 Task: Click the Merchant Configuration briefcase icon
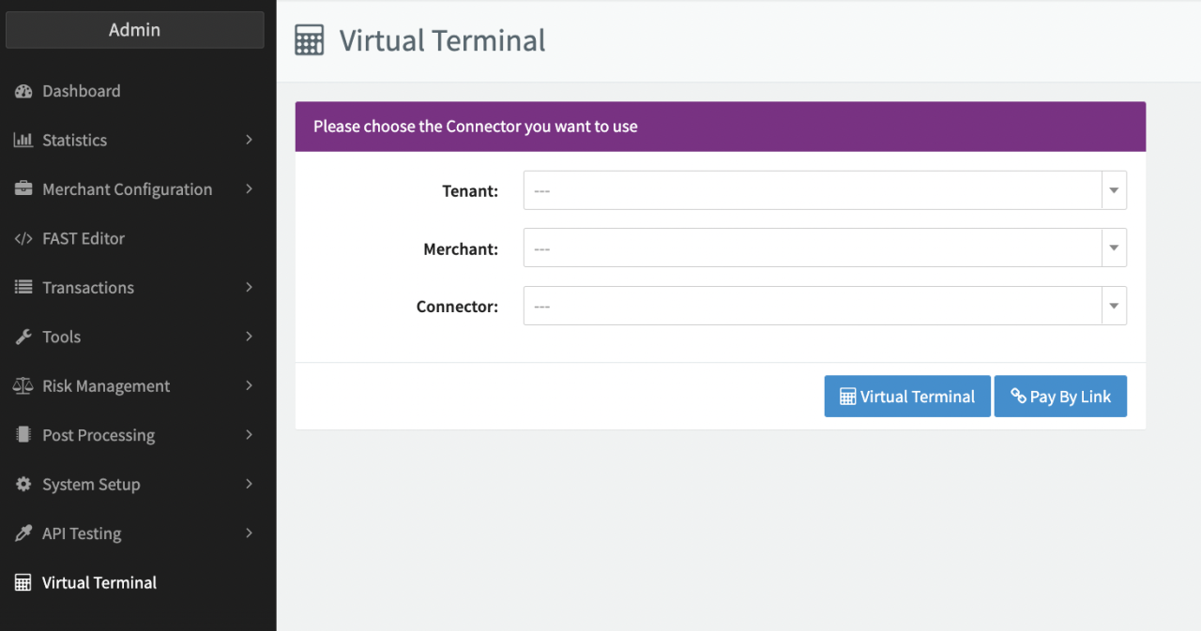[x=23, y=189]
